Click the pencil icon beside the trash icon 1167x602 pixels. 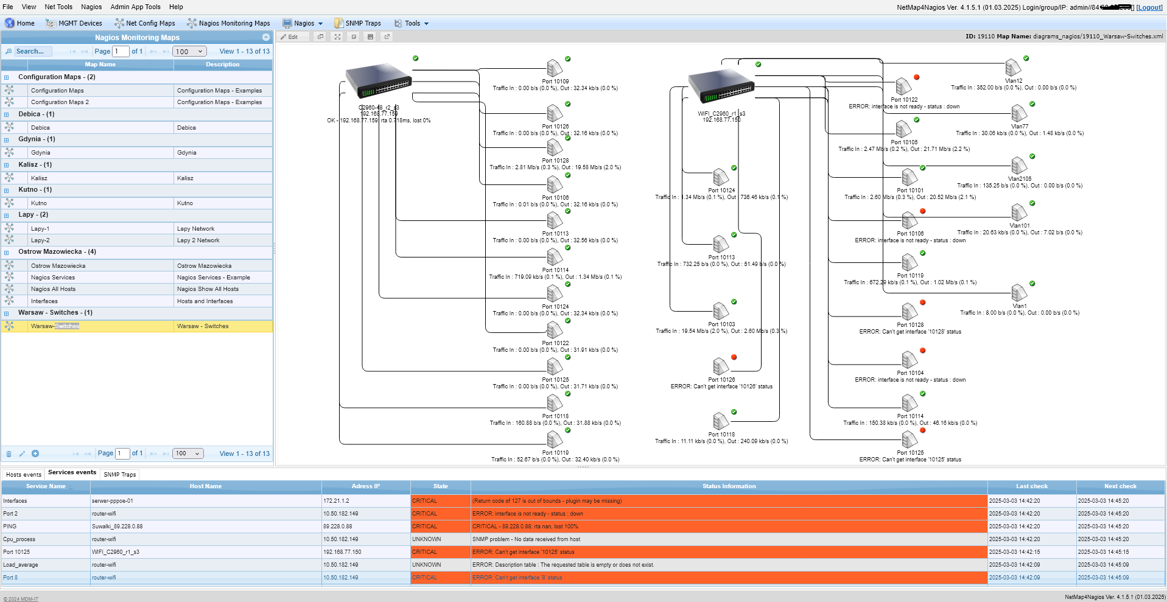[x=22, y=453]
